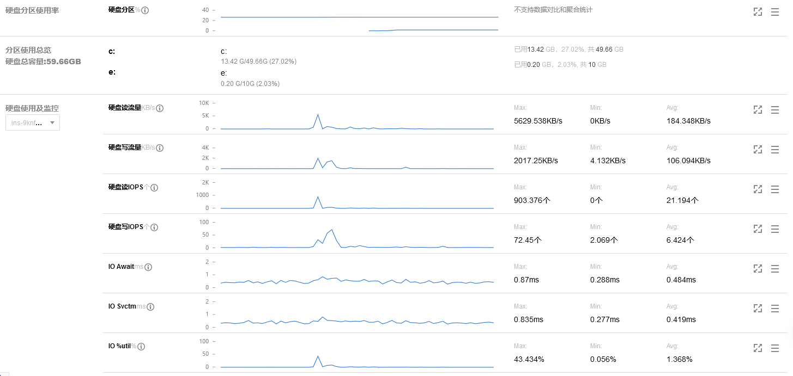This screenshot has width=793, height=376.
Task: Open the options menu for 硬盘写流量
Action: click(x=775, y=150)
